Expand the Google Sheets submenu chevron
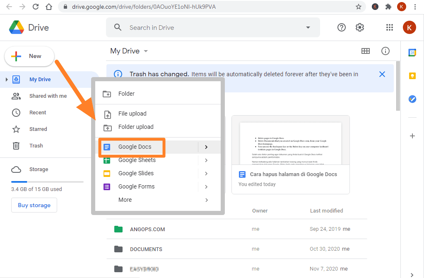Screen dimensions: 424x278 coord(206,160)
